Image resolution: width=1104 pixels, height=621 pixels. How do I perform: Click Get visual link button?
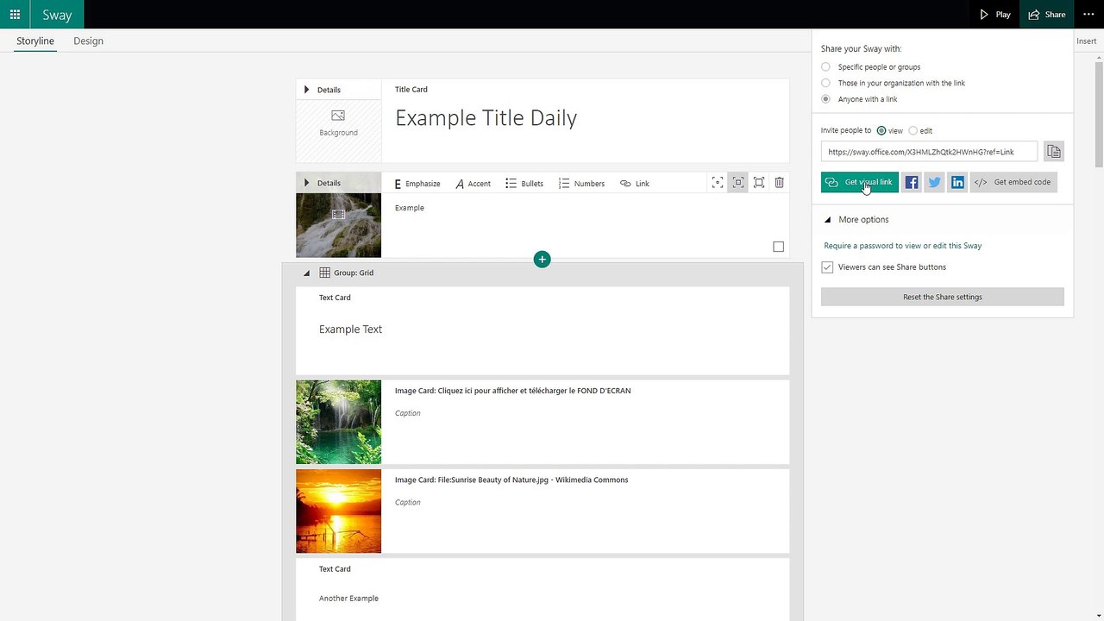click(860, 182)
